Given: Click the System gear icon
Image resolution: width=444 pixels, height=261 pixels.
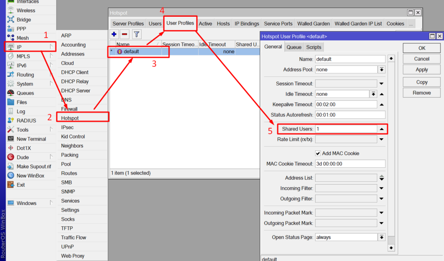Looking at the screenshot, I should [11, 84].
